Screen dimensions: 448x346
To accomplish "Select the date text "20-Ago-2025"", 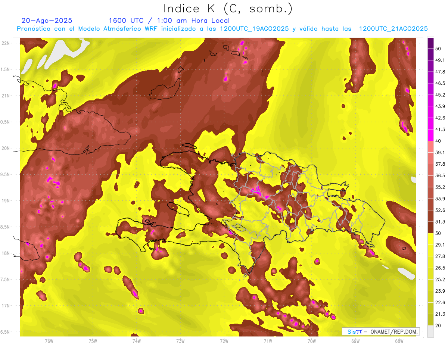I will click(x=47, y=21).
